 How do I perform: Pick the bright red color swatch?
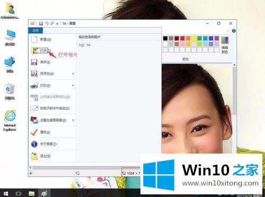[182, 38]
